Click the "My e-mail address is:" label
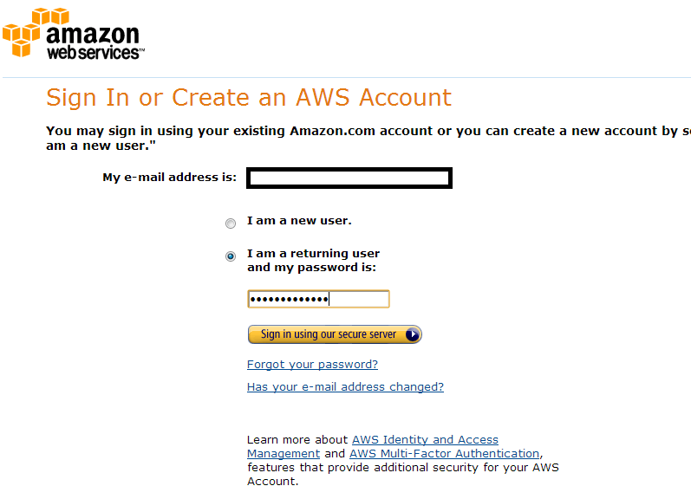The image size is (691, 486). coord(169,178)
